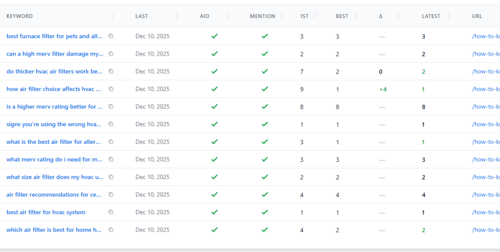Screen dimensions: 500x252
Task: Click AIO checkmark for 'is a higher merv rating' row
Action: [214, 107]
